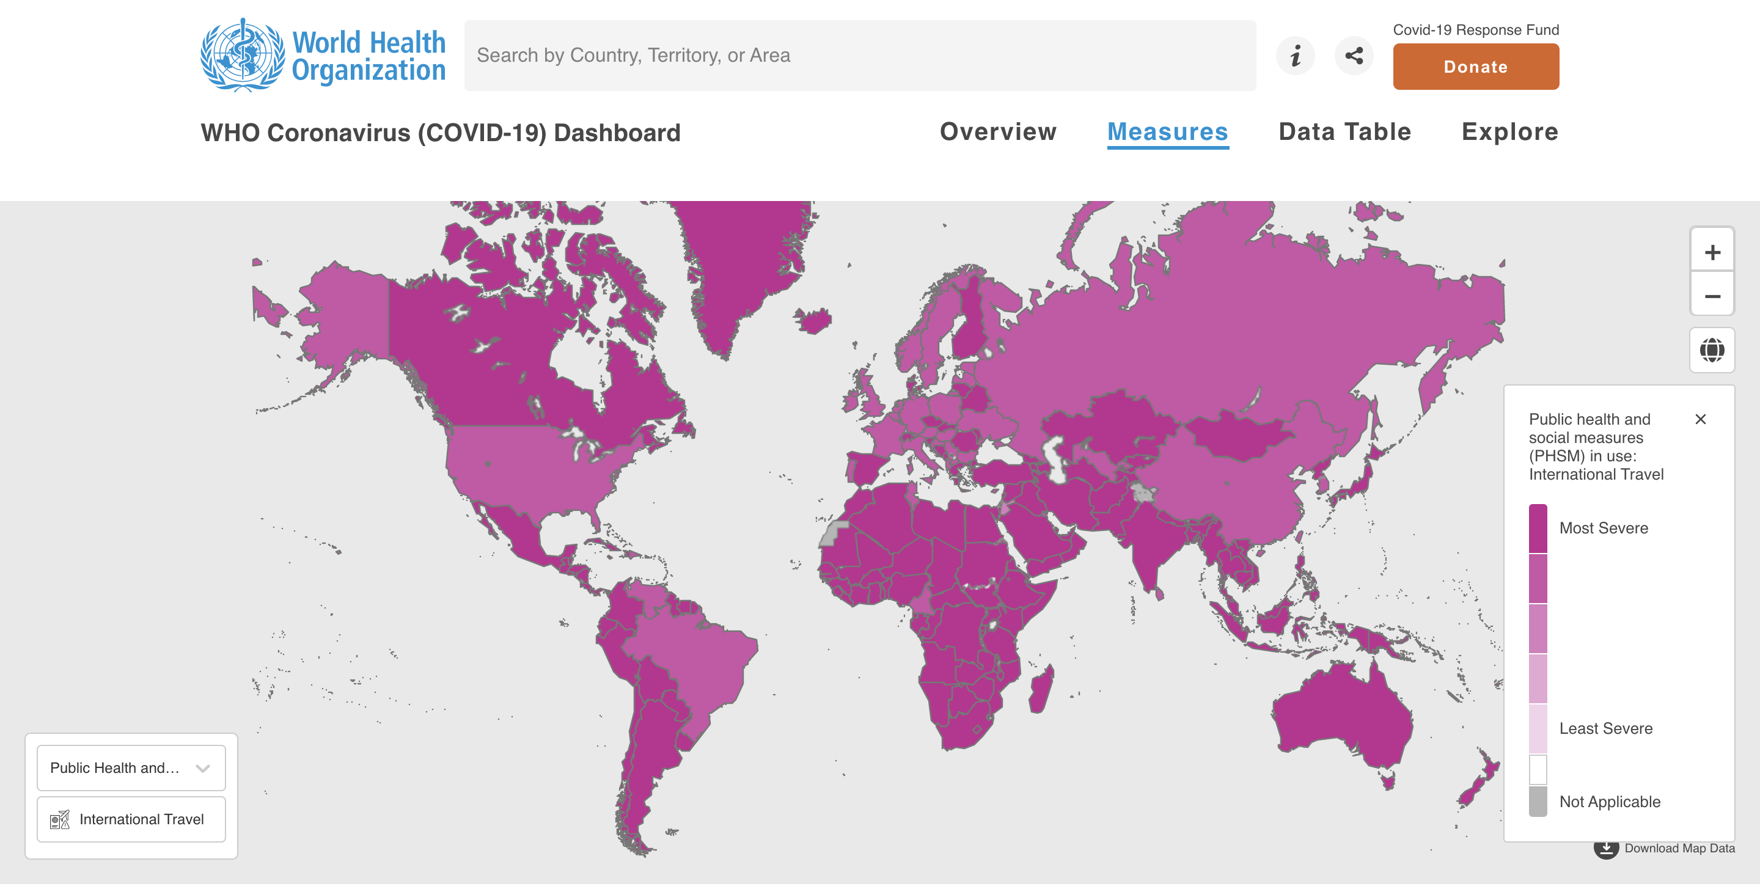The width and height of the screenshot is (1760, 889).
Task: Click the Most Severe color swatch
Action: click(x=1538, y=529)
